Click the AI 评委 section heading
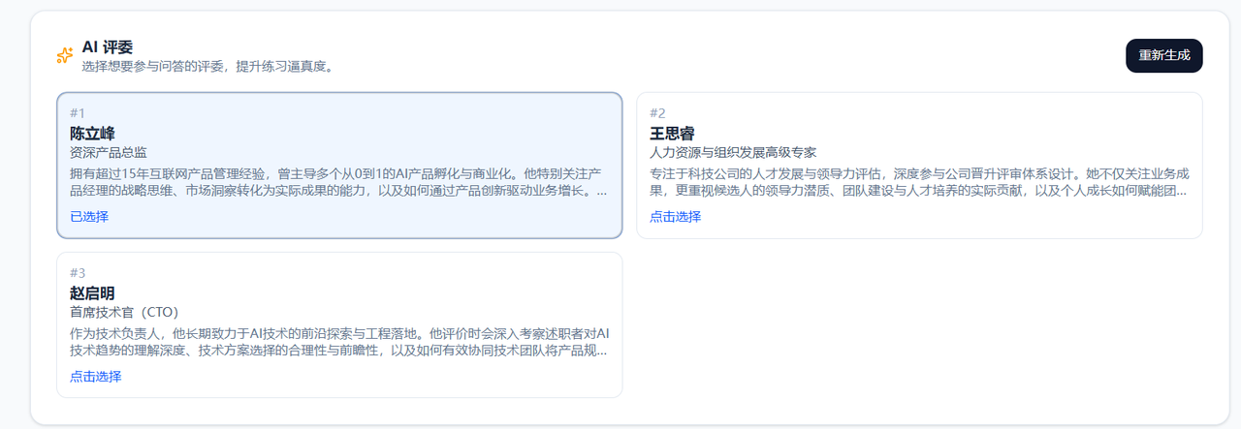1241x429 pixels. click(107, 46)
